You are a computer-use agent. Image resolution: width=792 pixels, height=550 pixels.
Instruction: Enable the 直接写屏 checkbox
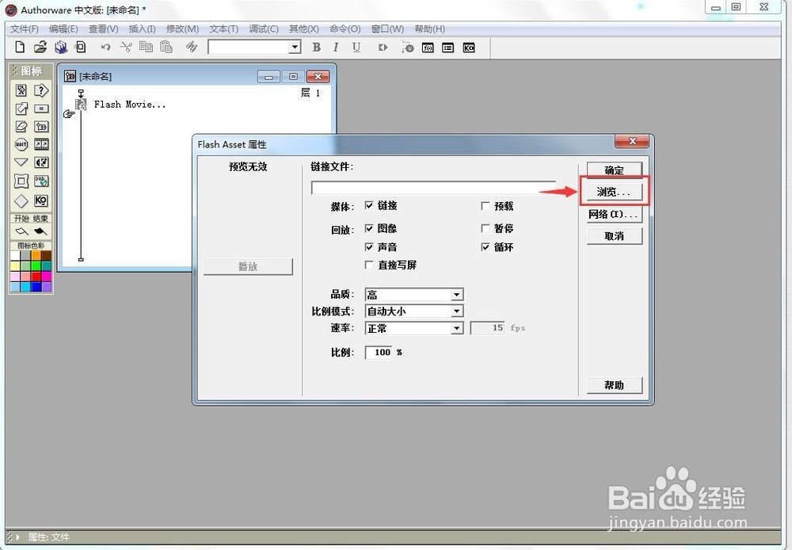tap(369, 265)
